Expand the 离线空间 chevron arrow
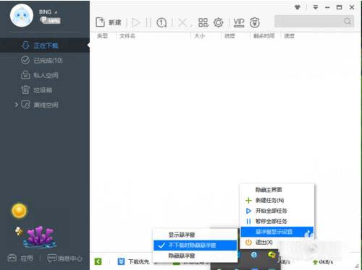This screenshot has height=270, width=362. [x=16, y=105]
